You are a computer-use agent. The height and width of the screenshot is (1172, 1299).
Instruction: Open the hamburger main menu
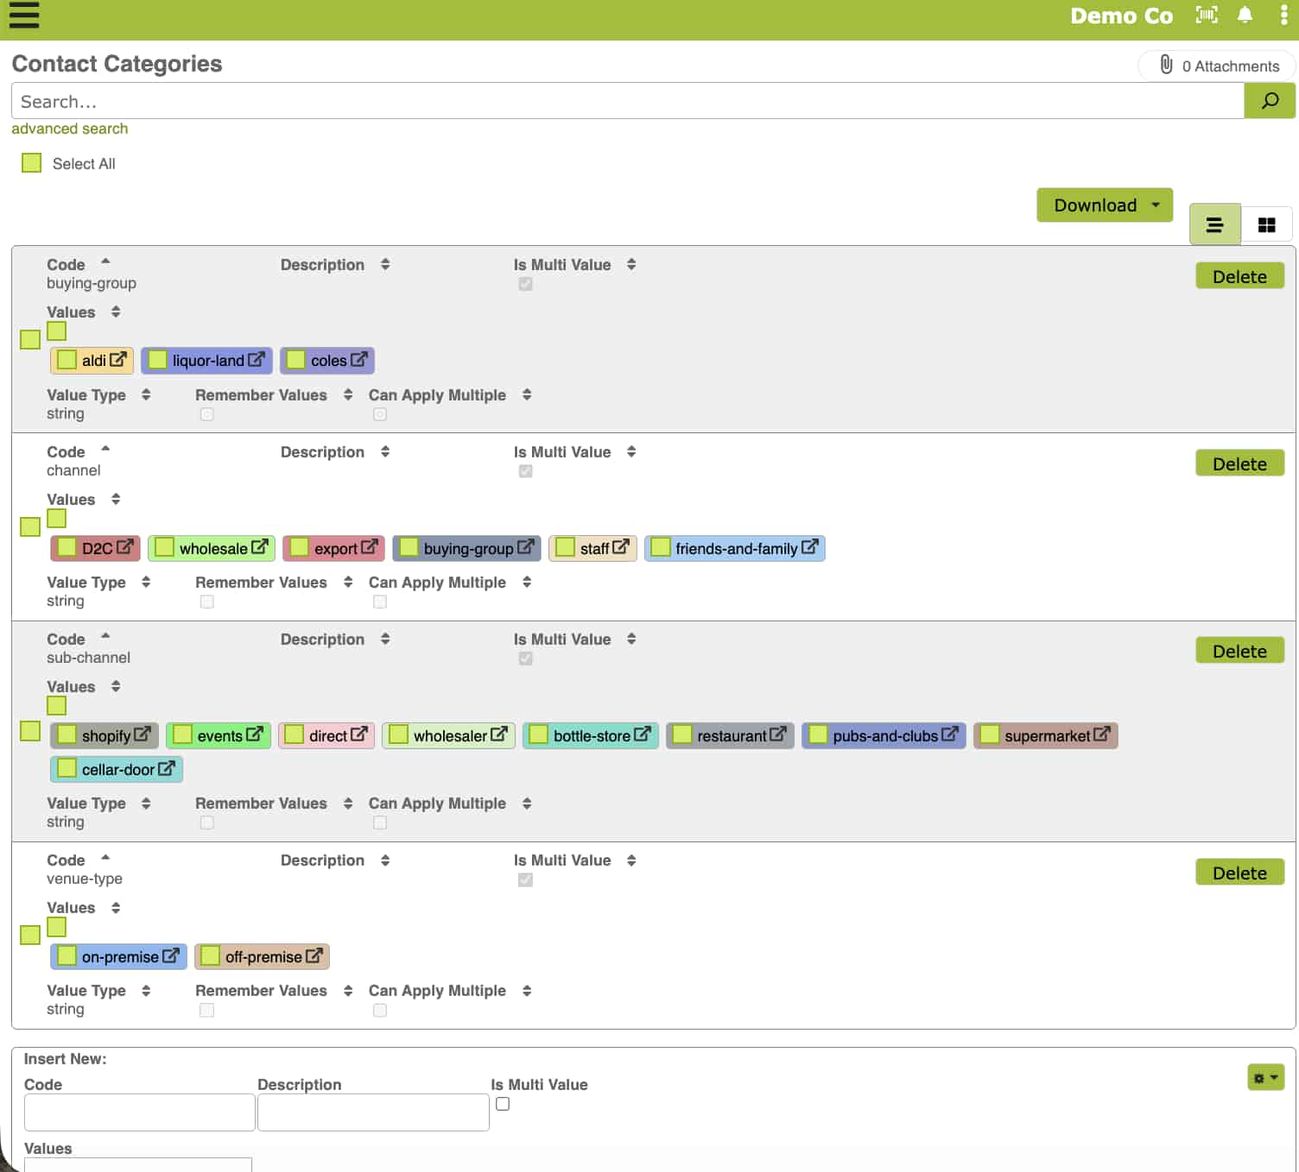(24, 16)
